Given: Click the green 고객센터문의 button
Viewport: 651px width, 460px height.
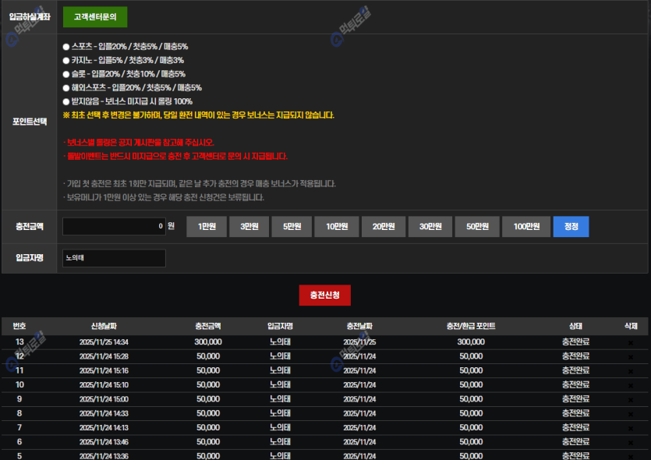Looking at the screenshot, I should [x=95, y=17].
